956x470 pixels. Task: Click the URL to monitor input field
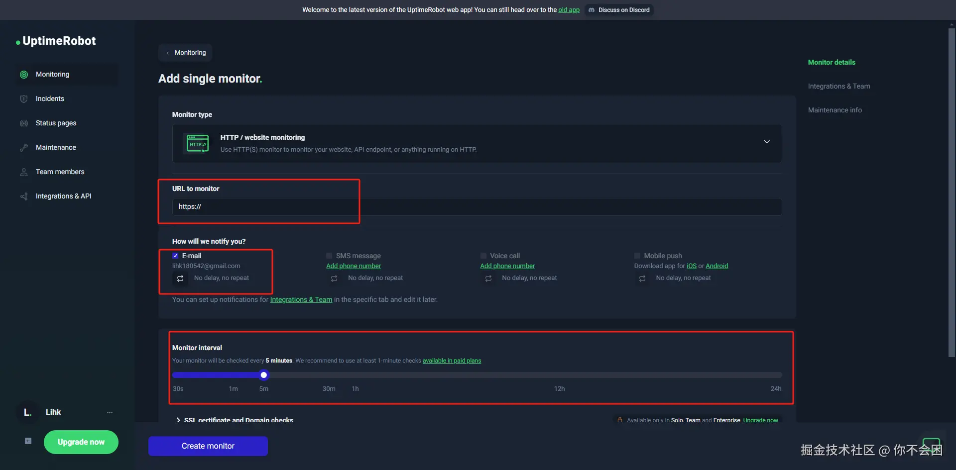point(477,207)
